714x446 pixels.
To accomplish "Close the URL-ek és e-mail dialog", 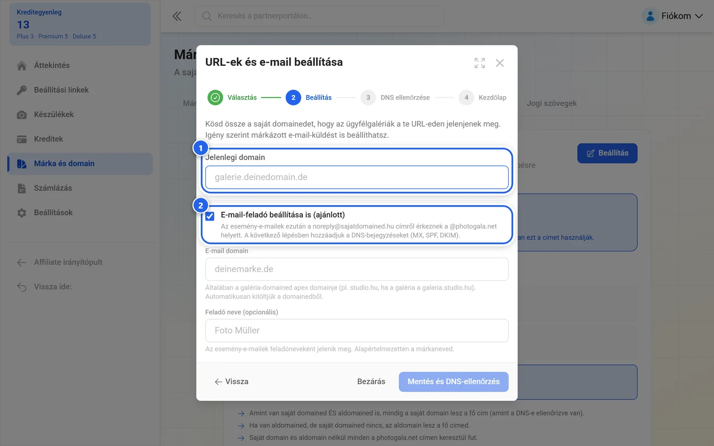I will pos(500,63).
